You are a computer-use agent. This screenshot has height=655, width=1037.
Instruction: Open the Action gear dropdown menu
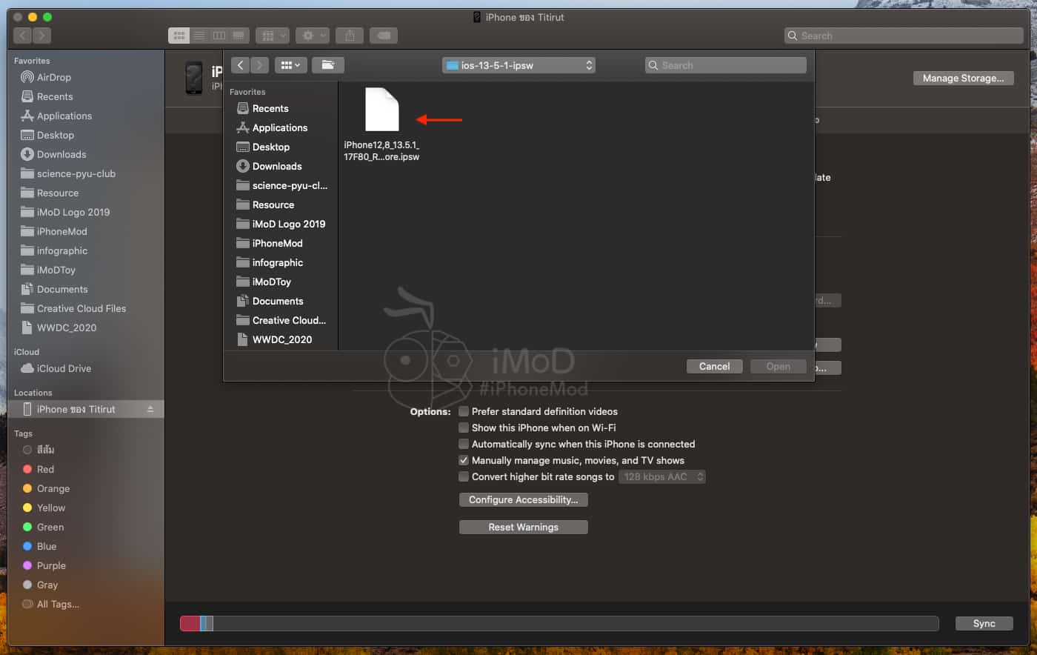coord(313,36)
